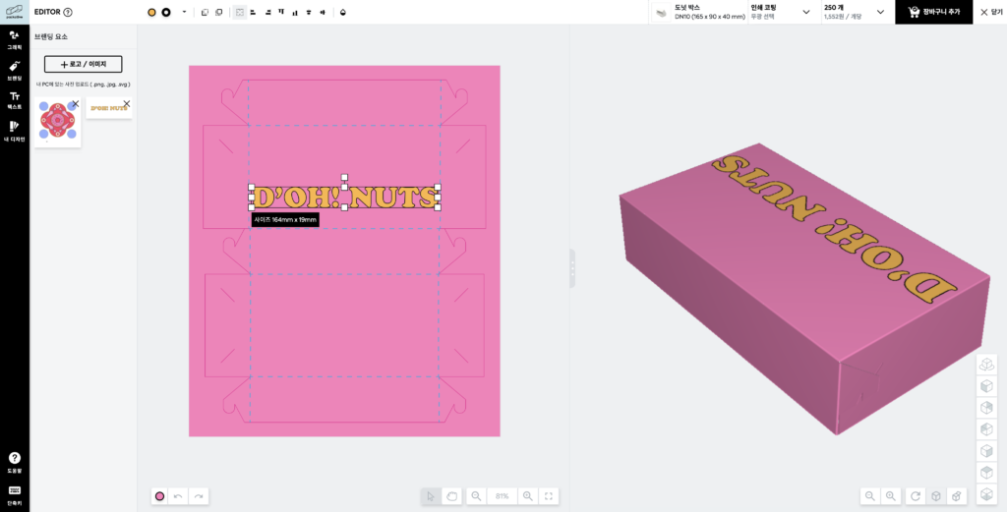Screen dimensions: 1007x512
Task: View the left face of the box
Action: (985, 386)
